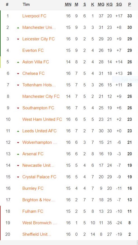This screenshot has height=245, width=138.
Task: Click the down arrow icon beside Crystal Palace FC
Action: pos(18,177)
